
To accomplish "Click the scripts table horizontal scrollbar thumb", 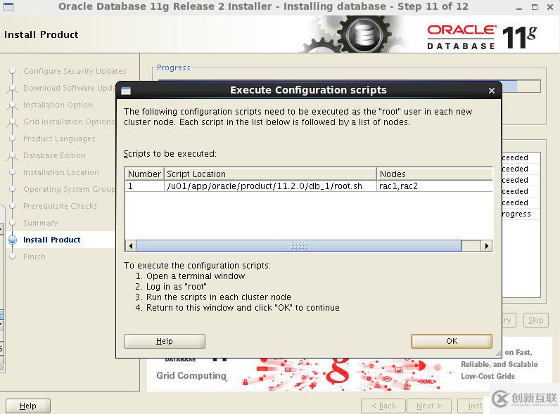I will click(298, 246).
